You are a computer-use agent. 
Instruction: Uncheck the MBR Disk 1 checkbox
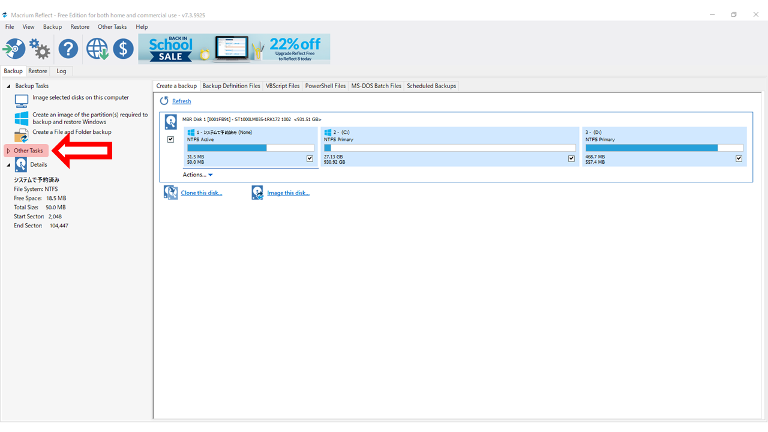tap(171, 139)
